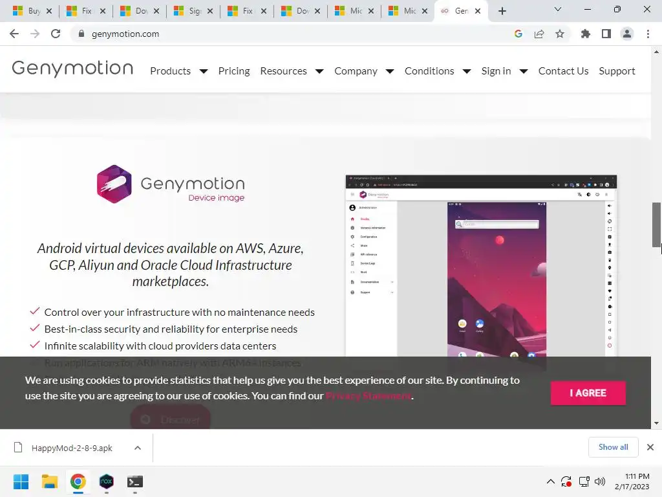
Task: Expand the Conditions dropdown arrow
Action: coord(467,71)
